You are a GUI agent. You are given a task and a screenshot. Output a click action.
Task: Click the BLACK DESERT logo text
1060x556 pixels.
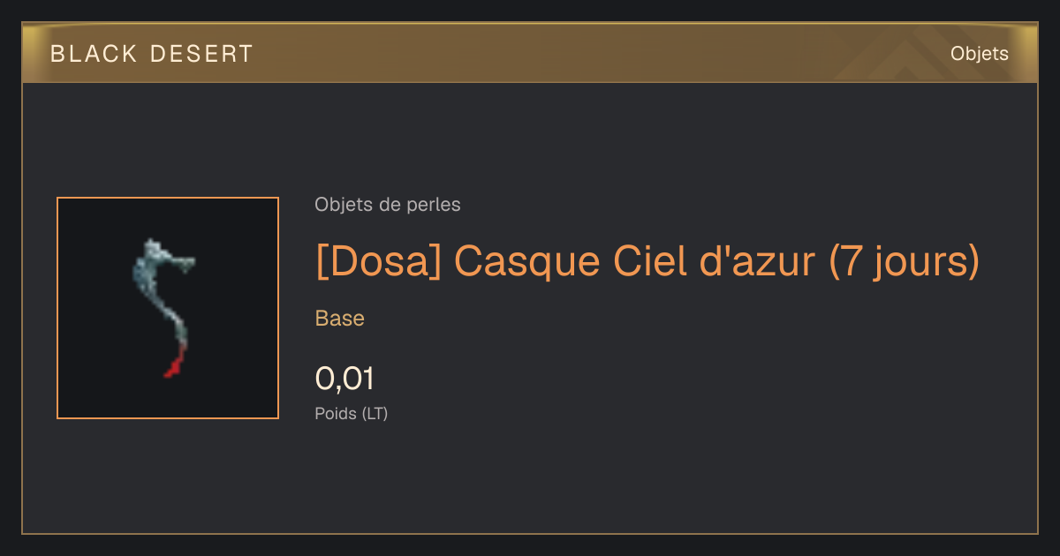coord(152,54)
